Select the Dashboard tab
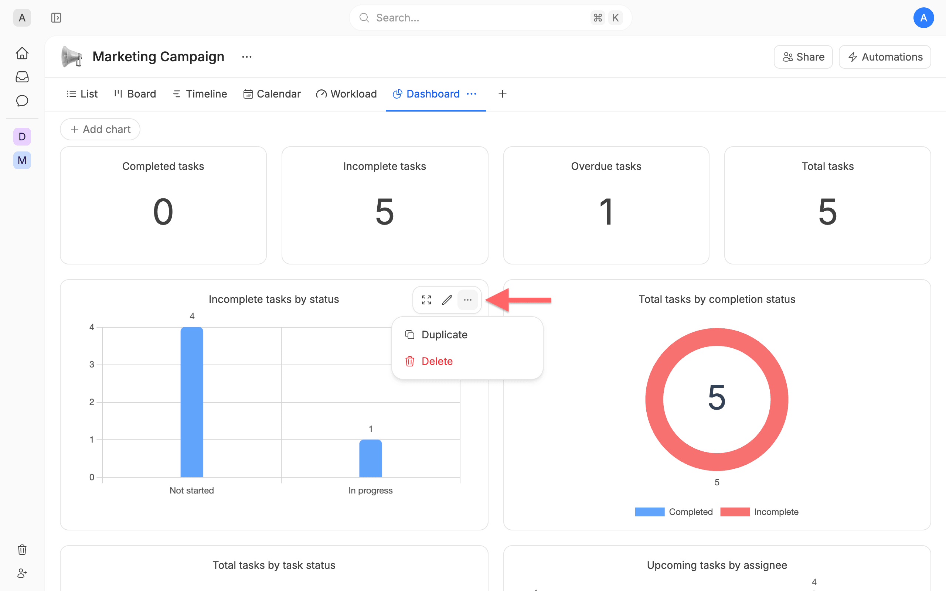Screen dimensions: 946x591 (426, 94)
